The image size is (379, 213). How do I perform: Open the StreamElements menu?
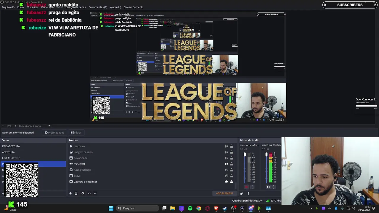134,7
